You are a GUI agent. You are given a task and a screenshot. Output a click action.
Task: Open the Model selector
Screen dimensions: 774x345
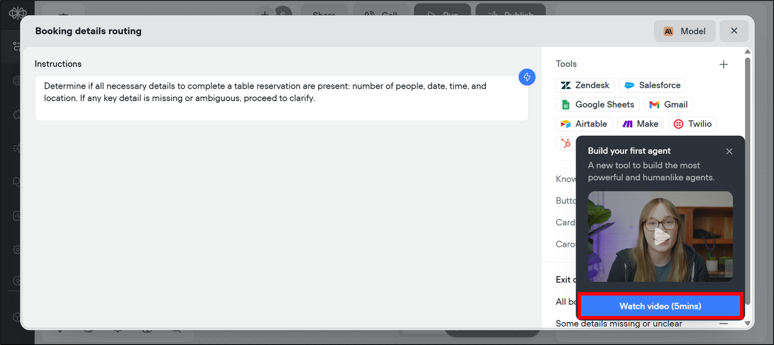684,31
